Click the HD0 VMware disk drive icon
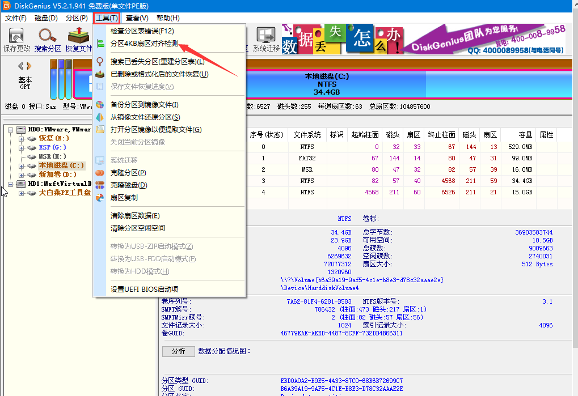The height and width of the screenshot is (396, 578). [21, 130]
